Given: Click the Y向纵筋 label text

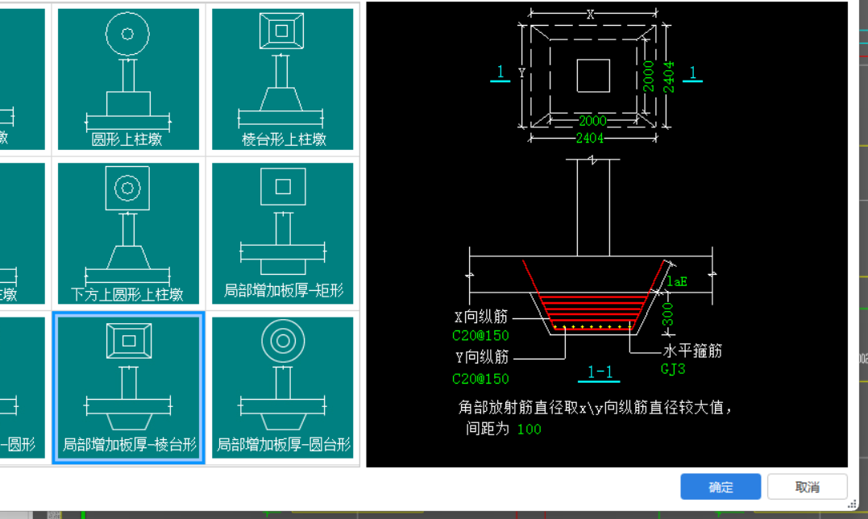Looking at the screenshot, I should [482, 358].
